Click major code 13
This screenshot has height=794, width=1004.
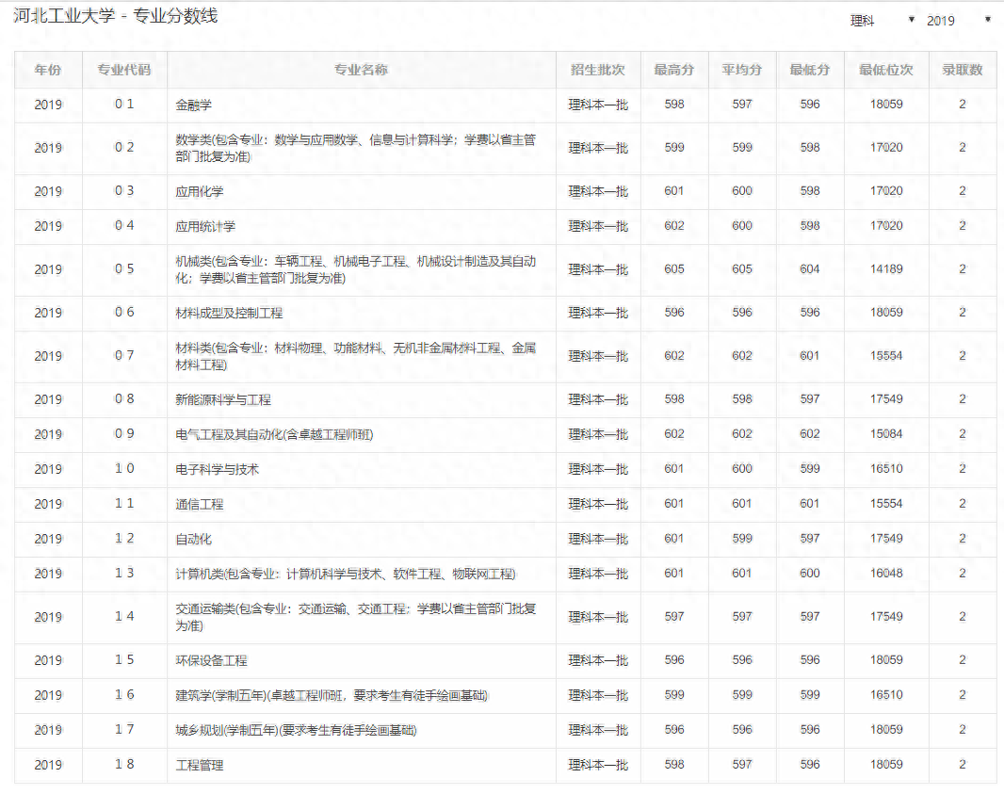point(124,573)
